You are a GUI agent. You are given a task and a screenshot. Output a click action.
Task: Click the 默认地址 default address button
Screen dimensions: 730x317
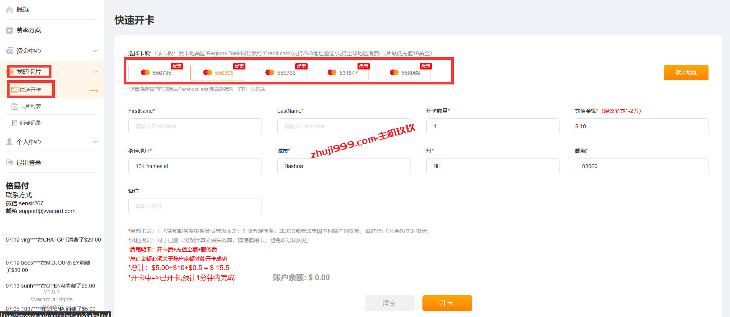coord(686,73)
